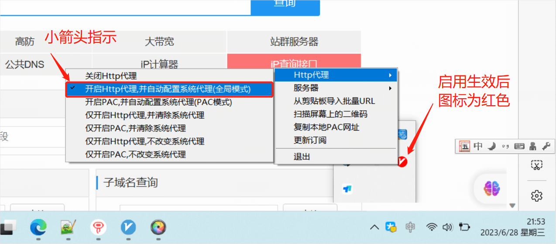Click the 公共DNS link
The height and width of the screenshot is (244, 556).
(x=24, y=65)
